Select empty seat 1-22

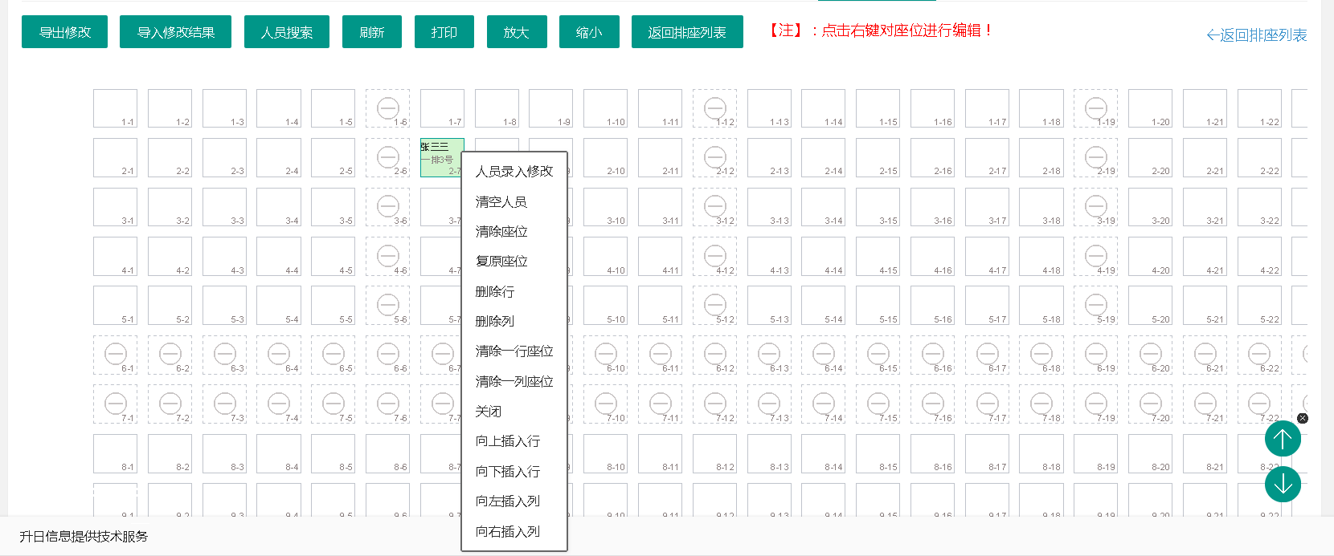point(1259,108)
